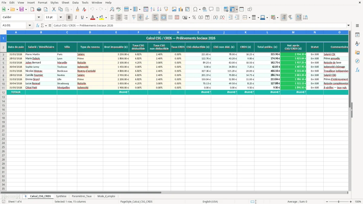Click the Copy icon
This screenshot has width=363, height=204.
click(60, 9)
